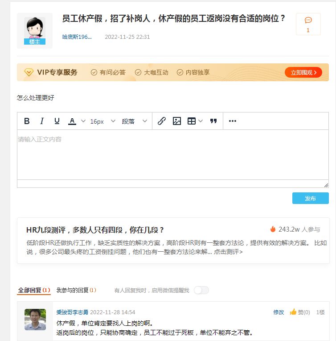Toggle underline formatting in editor
The image size is (336, 341).
pyautogui.click(x=57, y=121)
